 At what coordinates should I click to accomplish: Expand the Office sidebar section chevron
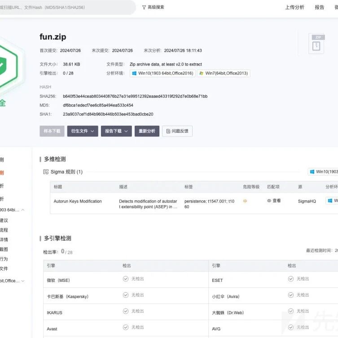pos(22,281)
